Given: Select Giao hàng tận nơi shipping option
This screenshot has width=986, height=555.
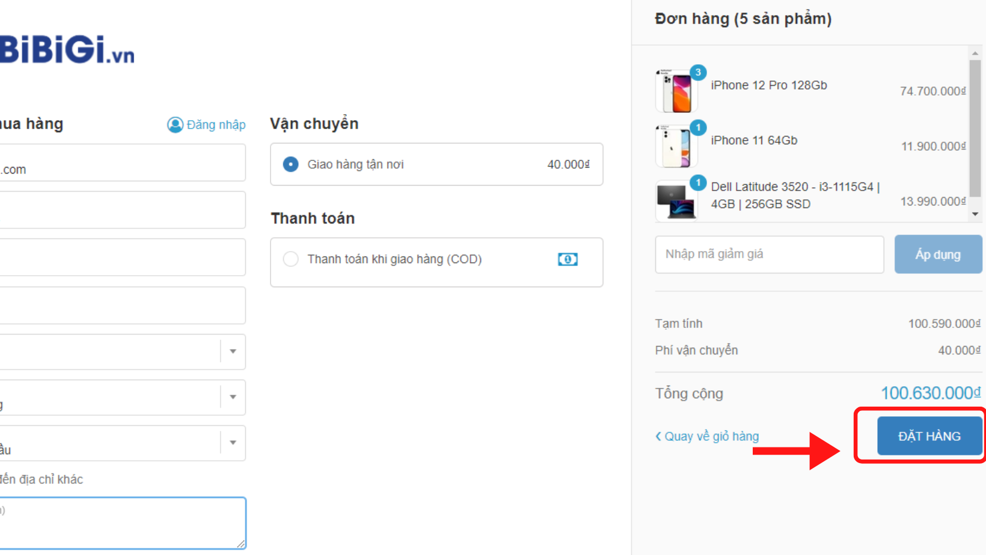Looking at the screenshot, I should tap(290, 164).
